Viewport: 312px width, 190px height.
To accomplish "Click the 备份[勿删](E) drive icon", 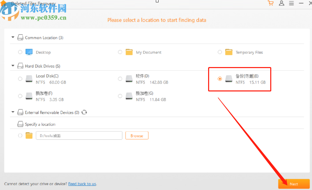I will coord(229,79).
